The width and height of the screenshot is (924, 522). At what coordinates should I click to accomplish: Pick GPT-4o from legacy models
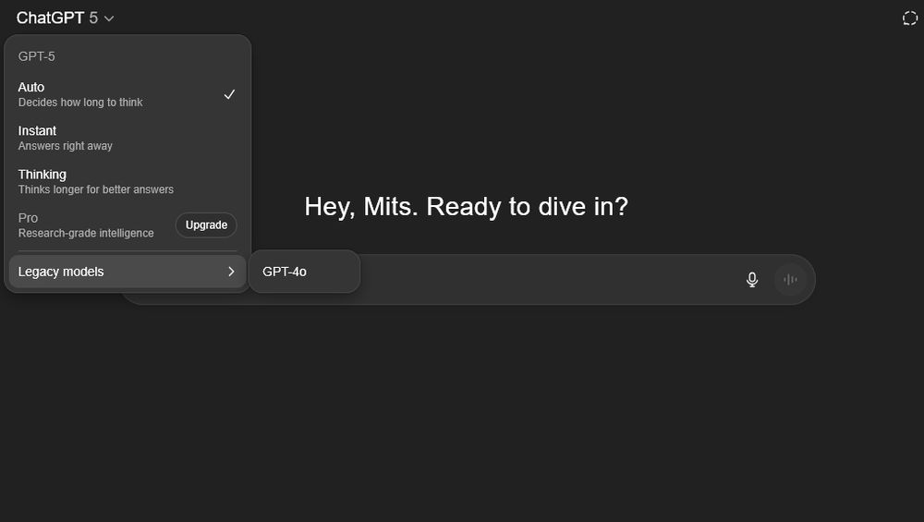tap(304, 272)
